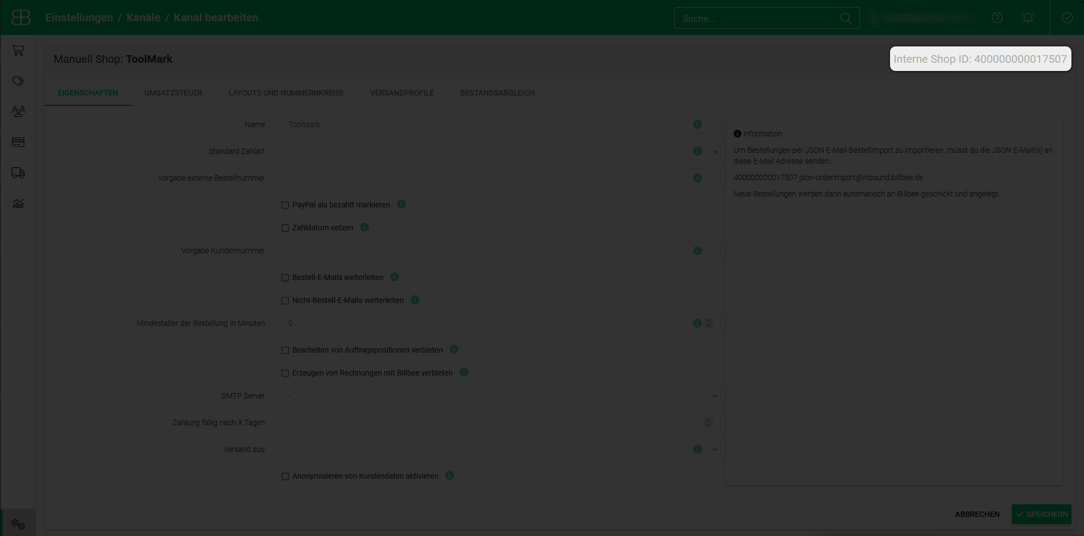The height and width of the screenshot is (536, 1084).
Task: Expand the Versand aus dropdown
Action: 715,450
